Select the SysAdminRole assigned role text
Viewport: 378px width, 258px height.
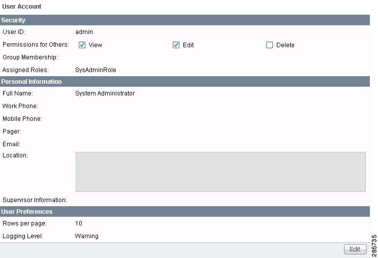click(96, 70)
